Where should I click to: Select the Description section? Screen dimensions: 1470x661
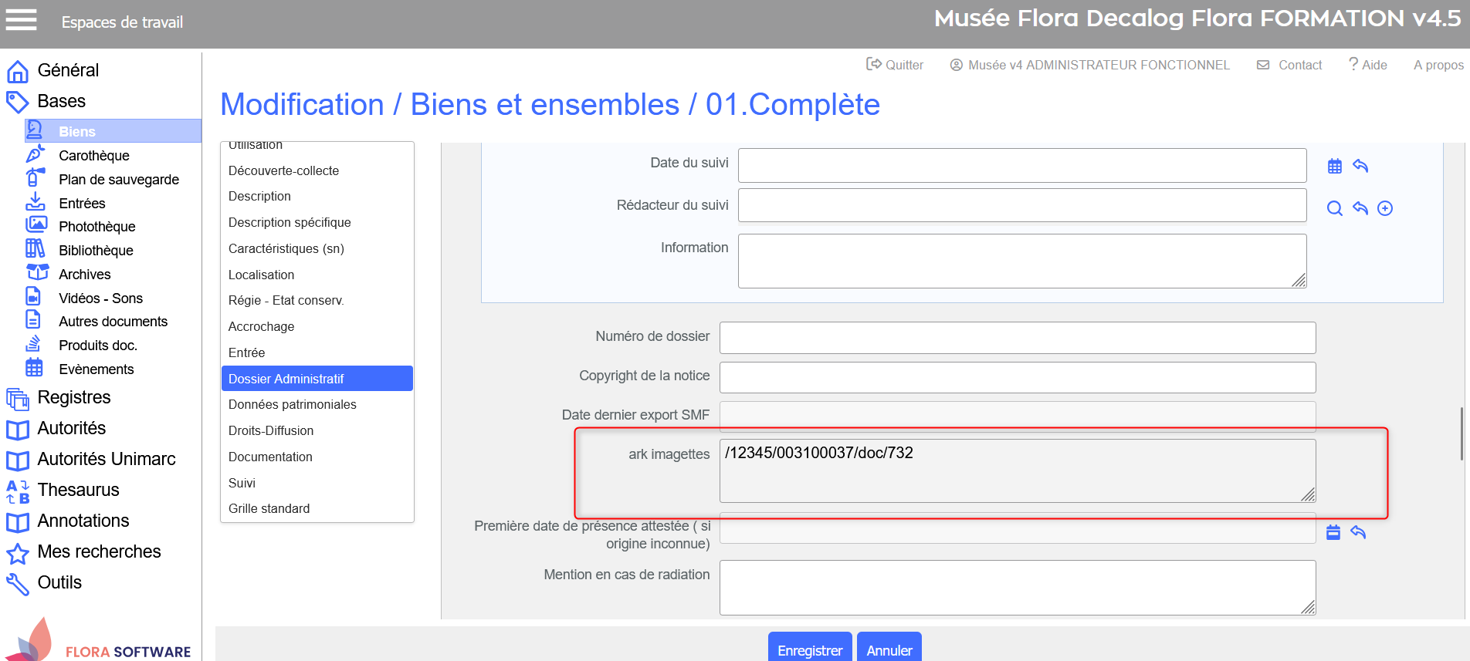(x=317, y=196)
